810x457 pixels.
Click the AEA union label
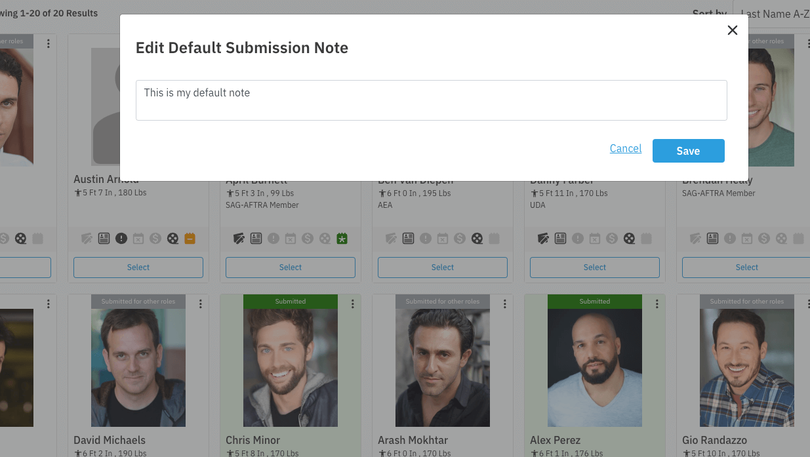point(385,205)
